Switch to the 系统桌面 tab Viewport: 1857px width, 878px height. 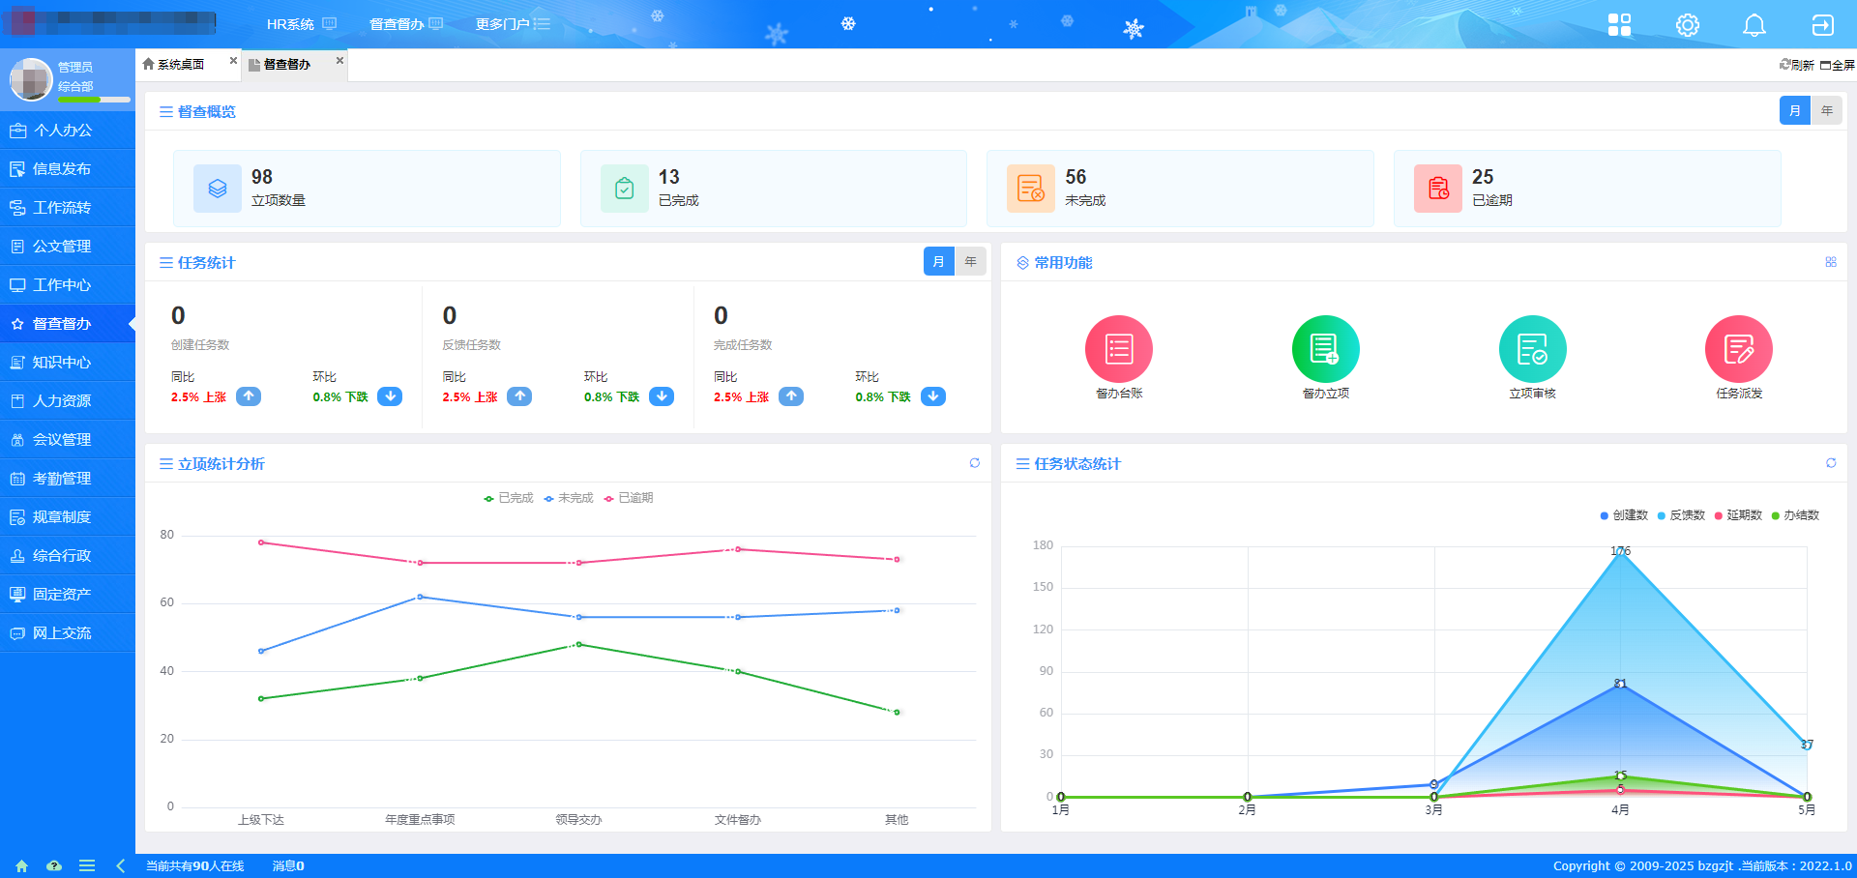click(x=181, y=65)
